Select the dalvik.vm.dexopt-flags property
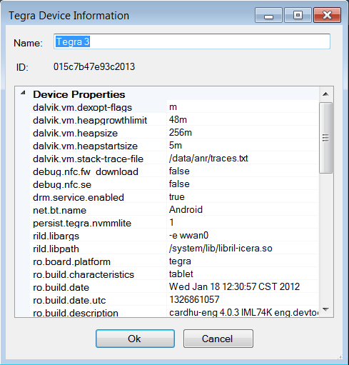349x365 pixels. [82, 107]
